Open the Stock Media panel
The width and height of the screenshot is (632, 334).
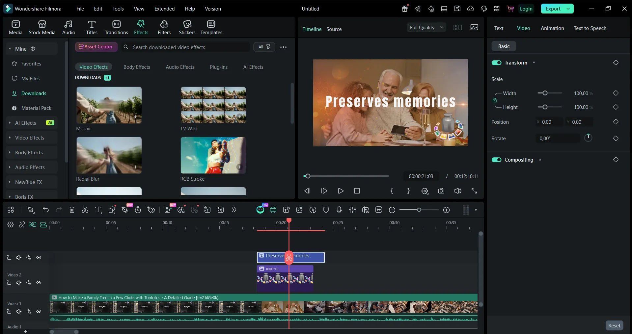point(42,27)
